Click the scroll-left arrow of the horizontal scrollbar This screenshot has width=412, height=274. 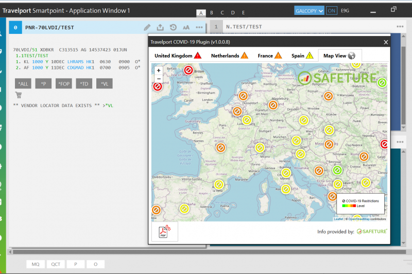pos(10,252)
